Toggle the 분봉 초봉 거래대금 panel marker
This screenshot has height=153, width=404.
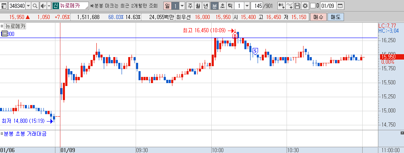2,134
